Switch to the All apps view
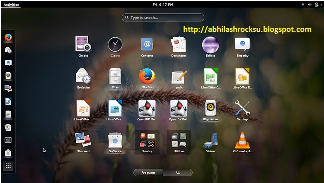The image size is (324, 183). (x=178, y=173)
